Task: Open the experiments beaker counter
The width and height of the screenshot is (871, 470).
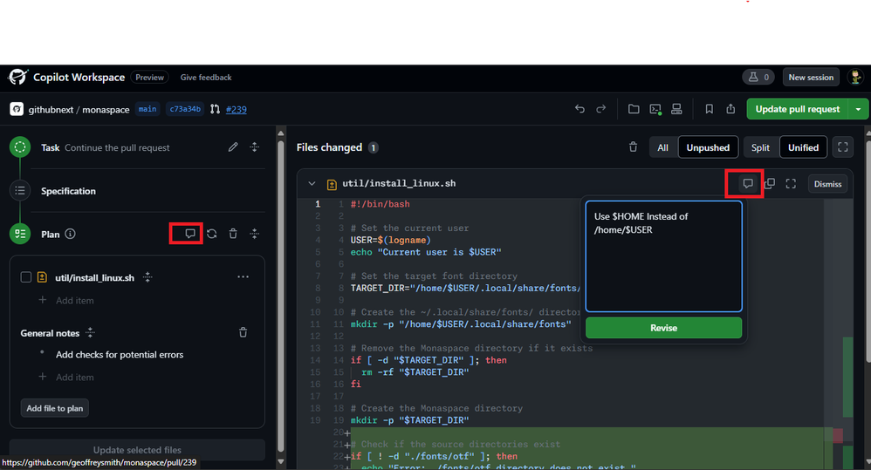Action: (758, 77)
